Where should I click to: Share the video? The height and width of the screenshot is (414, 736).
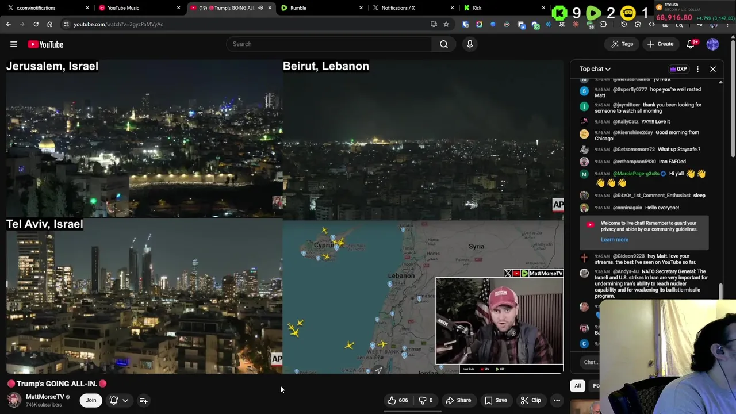(458, 400)
